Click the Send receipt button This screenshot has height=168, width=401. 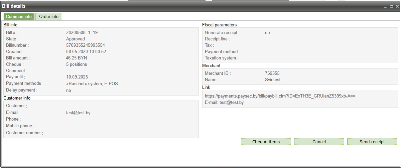coord(372,142)
